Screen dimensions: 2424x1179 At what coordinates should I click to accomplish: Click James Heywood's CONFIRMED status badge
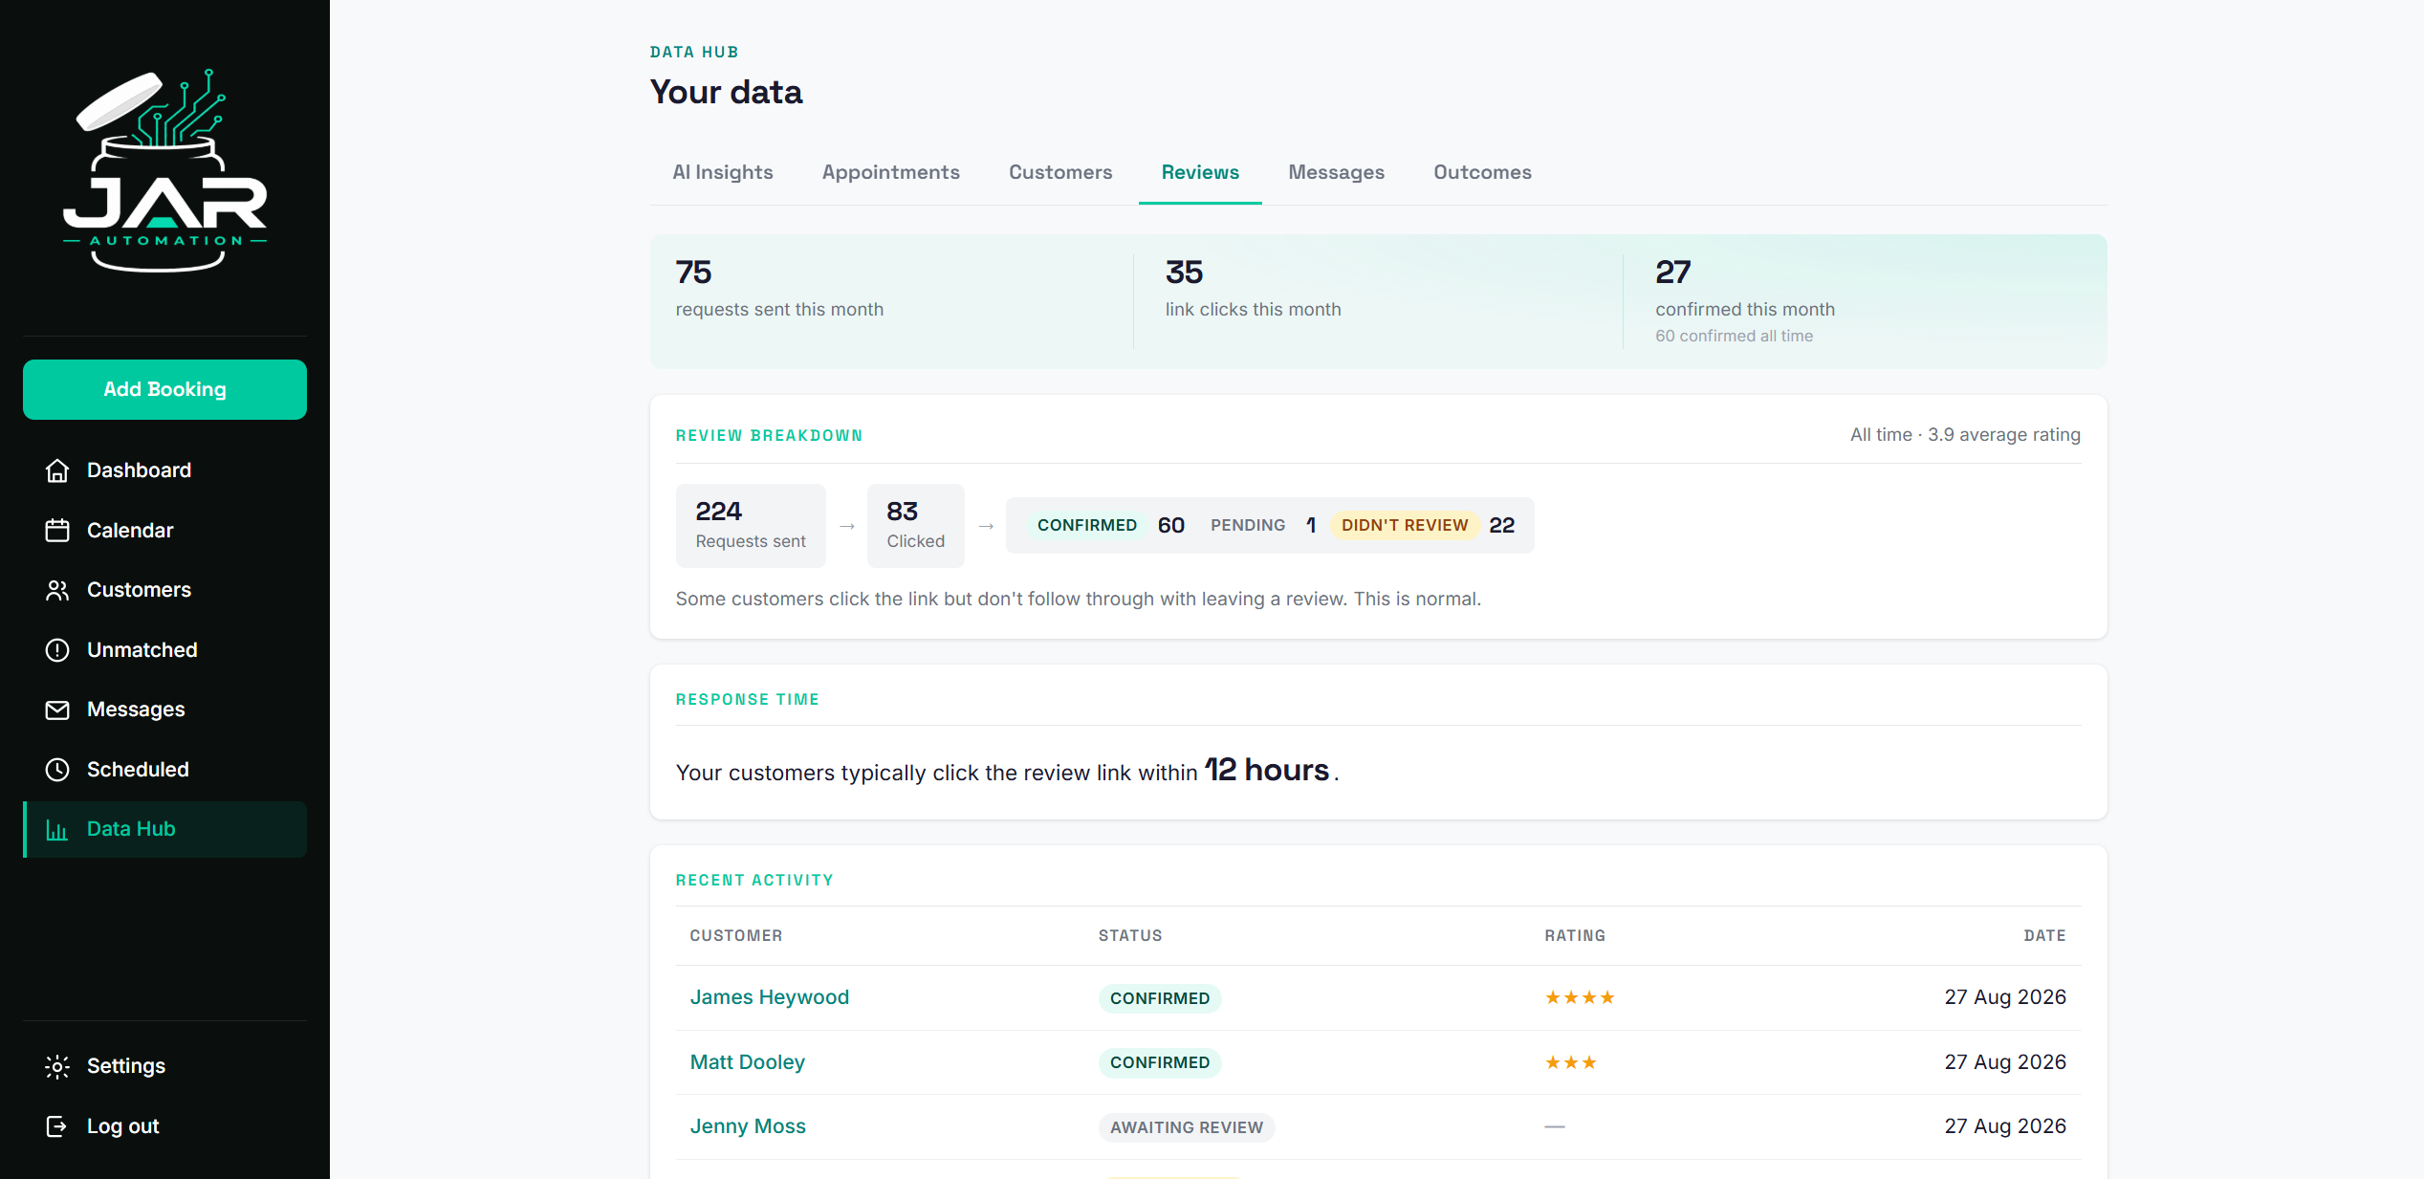(1160, 998)
